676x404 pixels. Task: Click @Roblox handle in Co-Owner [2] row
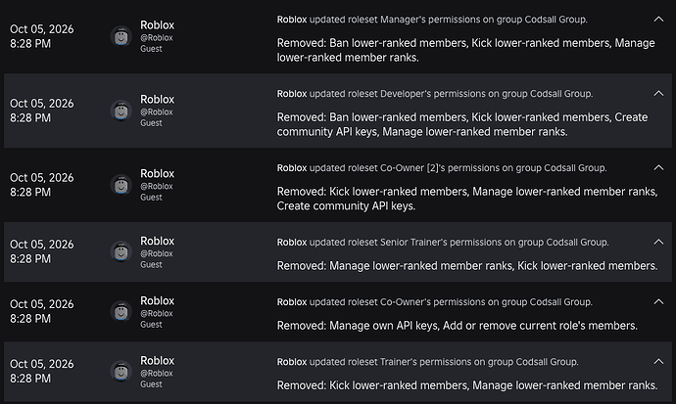tap(157, 186)
